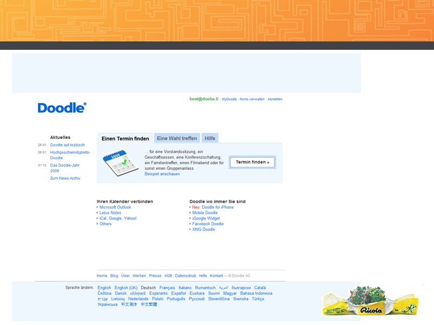Open 'Zum News-Archiv' link
434x325 pixels.
click(65, 178)
